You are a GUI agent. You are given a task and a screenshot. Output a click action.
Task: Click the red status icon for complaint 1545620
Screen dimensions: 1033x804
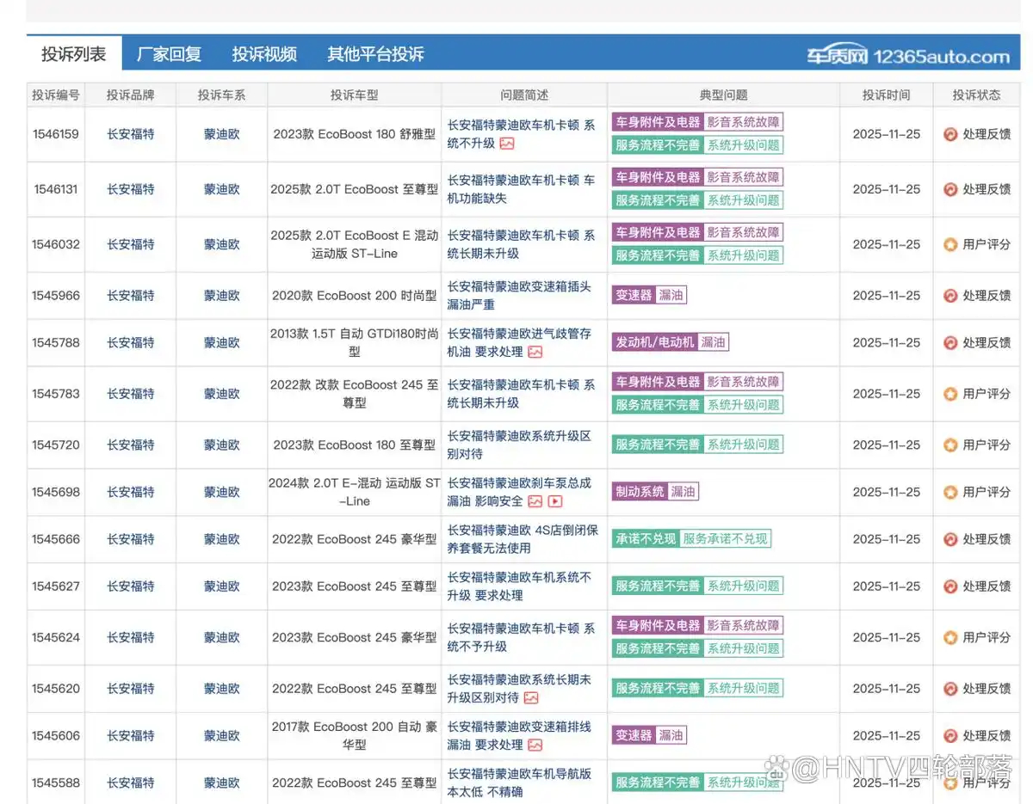[x=950, y=689]
